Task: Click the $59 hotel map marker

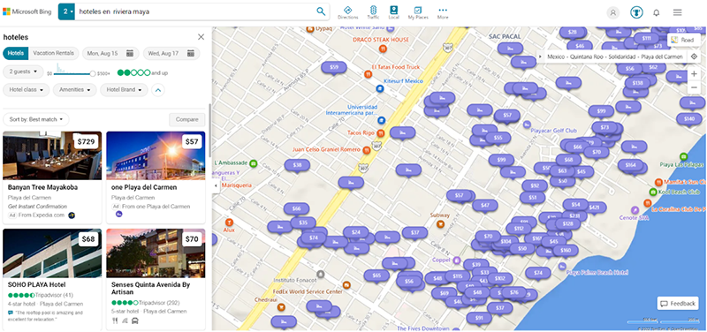Action: [334, 68]
